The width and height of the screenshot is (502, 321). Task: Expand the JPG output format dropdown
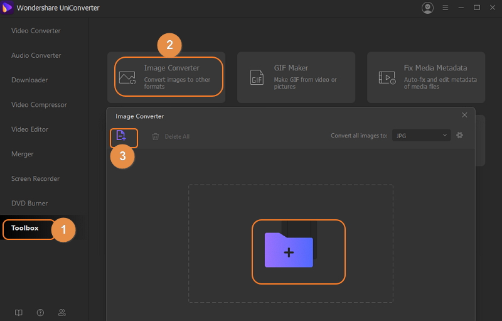421,136
